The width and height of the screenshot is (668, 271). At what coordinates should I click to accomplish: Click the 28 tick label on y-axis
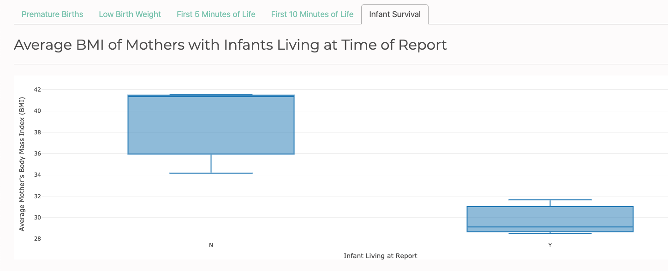(36, 238)
